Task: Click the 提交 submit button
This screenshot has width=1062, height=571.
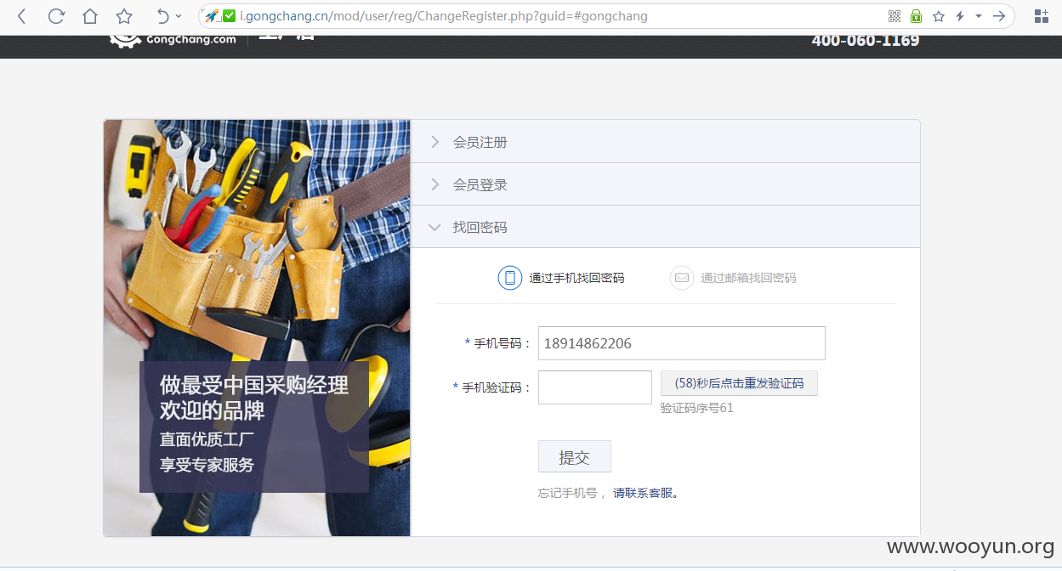Action: point(575,457)
